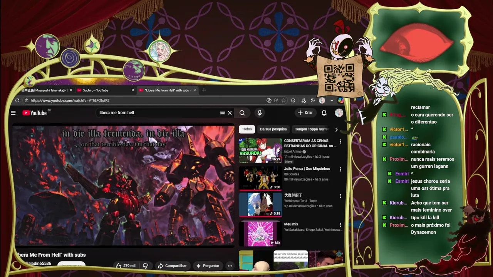493x277 pixels.
Task: Open browser profile avatar in toolbar
Action: [322, 100]
